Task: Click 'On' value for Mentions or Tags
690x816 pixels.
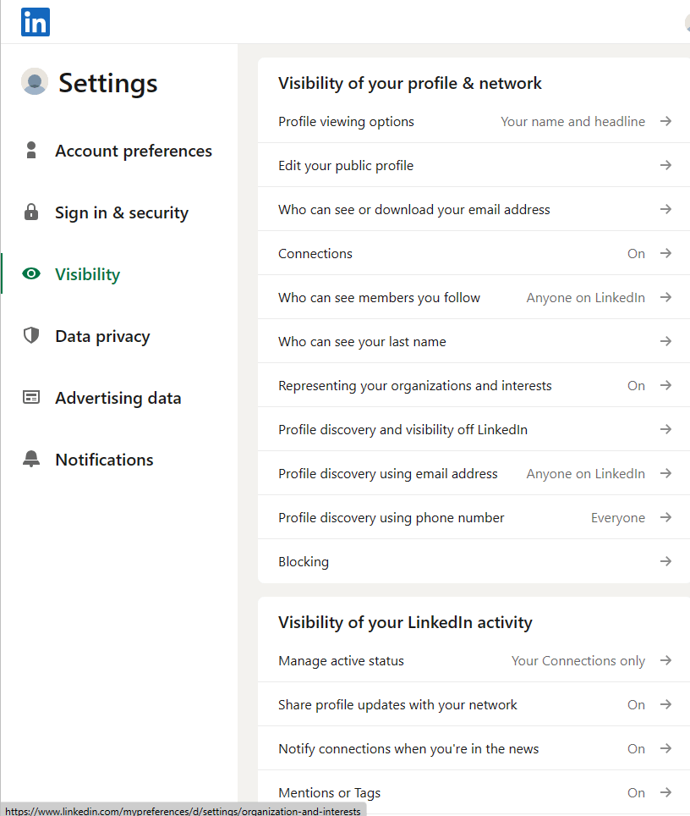Action: 636,792
